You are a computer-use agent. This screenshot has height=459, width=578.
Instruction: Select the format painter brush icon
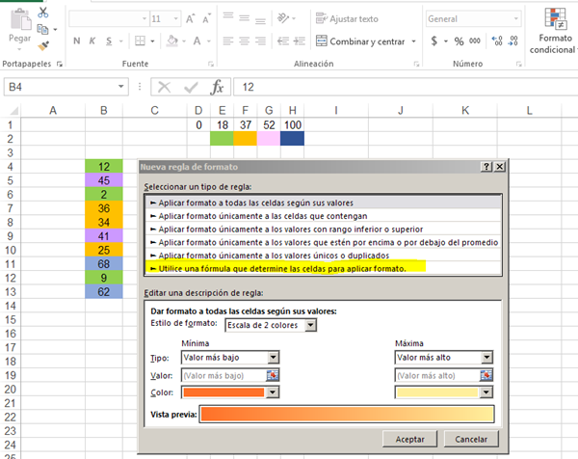point(45,44)
